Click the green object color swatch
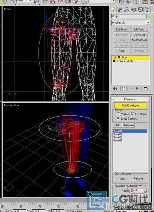This screenshot has width=154, height=212. coord(148,16)
